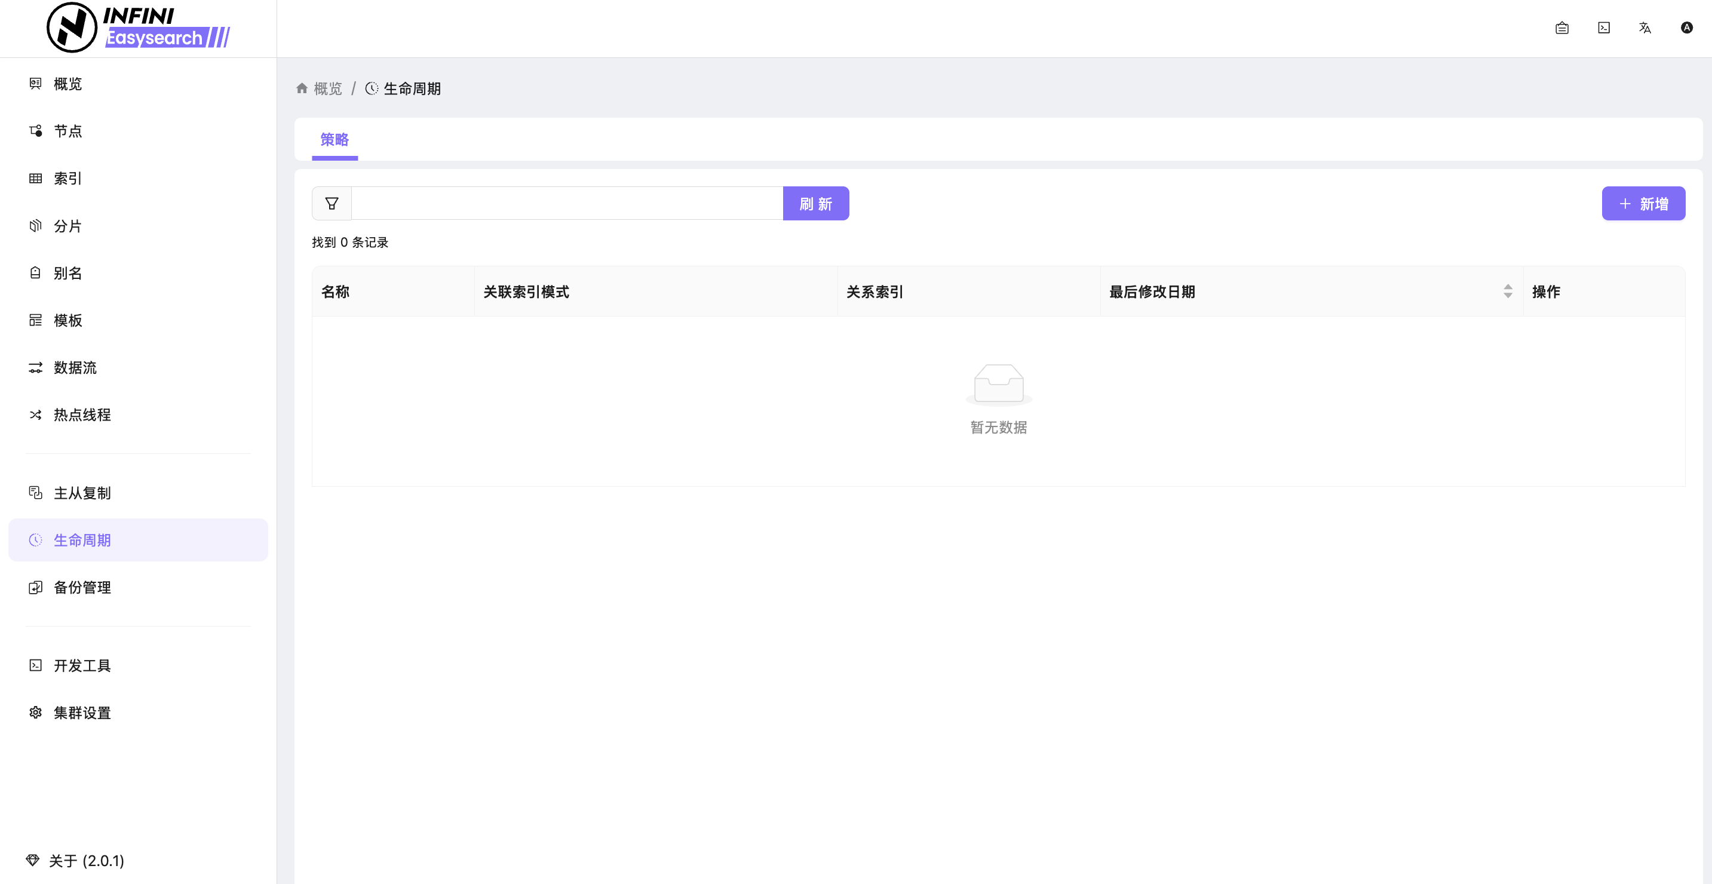Open 数据流 sidebar entry

[75, 367]
